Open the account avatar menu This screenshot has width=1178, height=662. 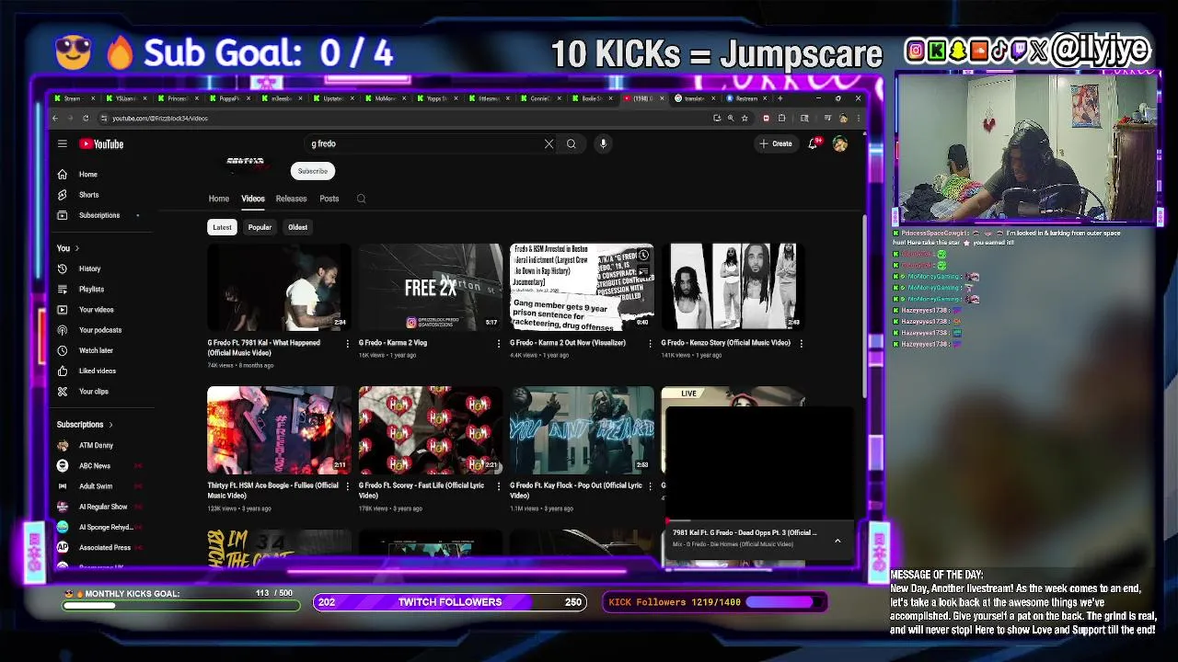tap(839, 143)
